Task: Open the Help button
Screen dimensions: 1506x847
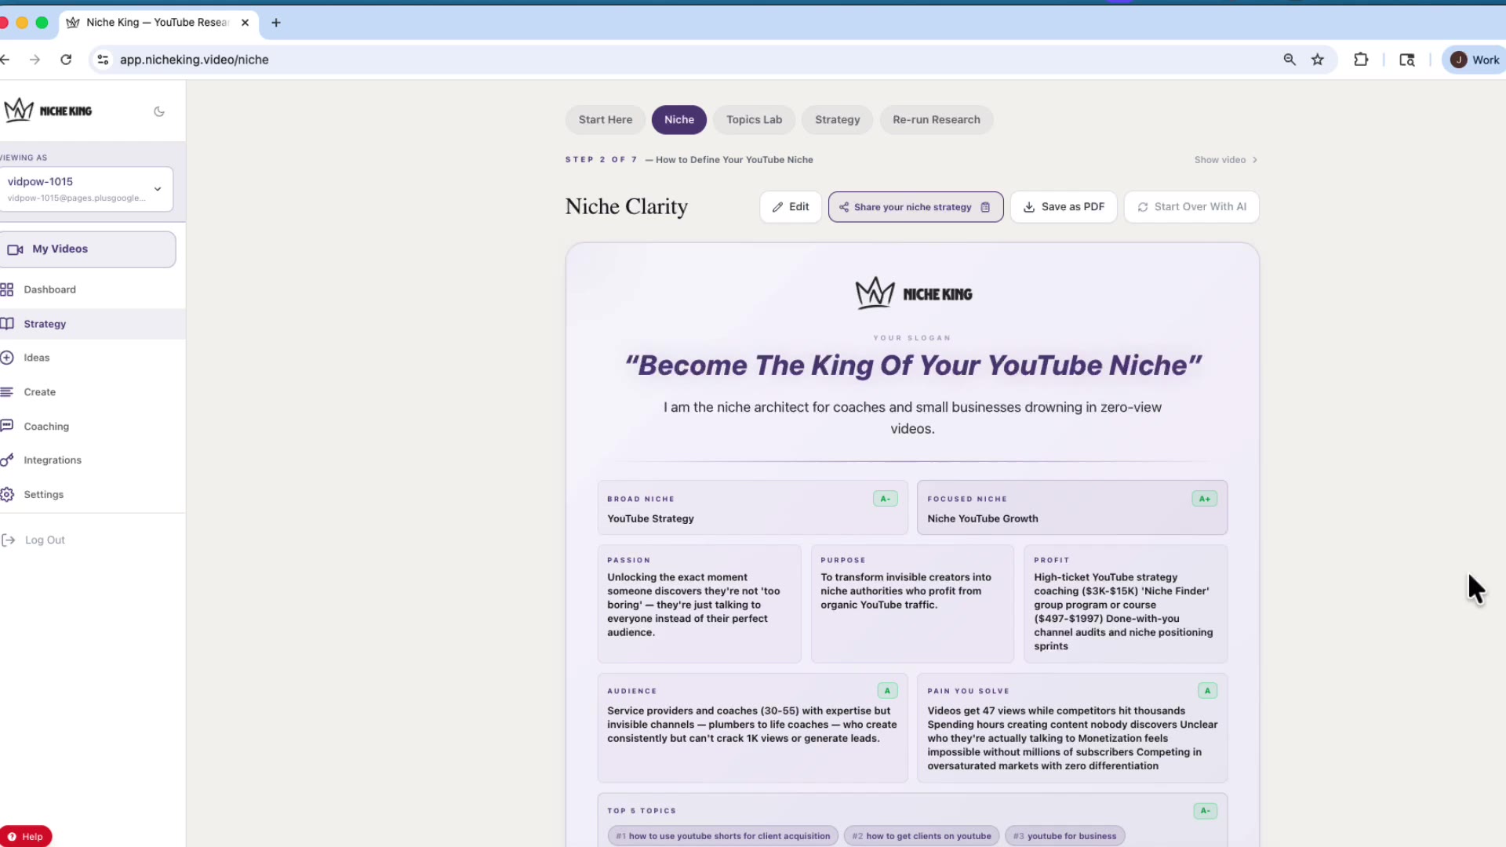Action: pyautogui.click(x=25, y=837)
